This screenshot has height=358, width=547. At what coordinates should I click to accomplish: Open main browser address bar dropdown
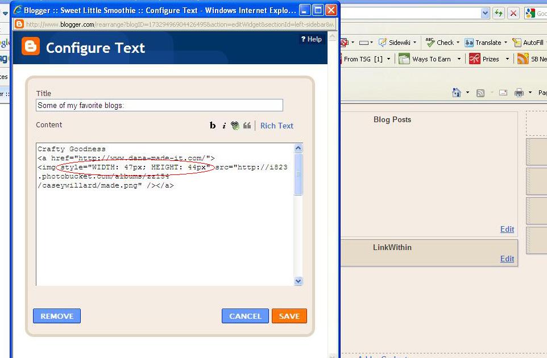click(485, 13)
